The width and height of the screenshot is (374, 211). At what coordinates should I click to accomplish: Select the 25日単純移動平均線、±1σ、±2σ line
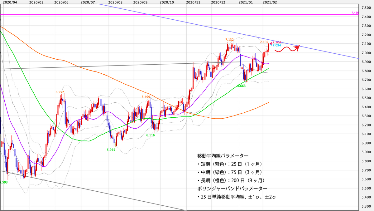point(237,197)
